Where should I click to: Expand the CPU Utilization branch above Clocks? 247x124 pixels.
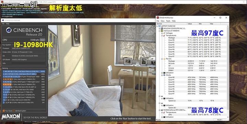[162, 73]
